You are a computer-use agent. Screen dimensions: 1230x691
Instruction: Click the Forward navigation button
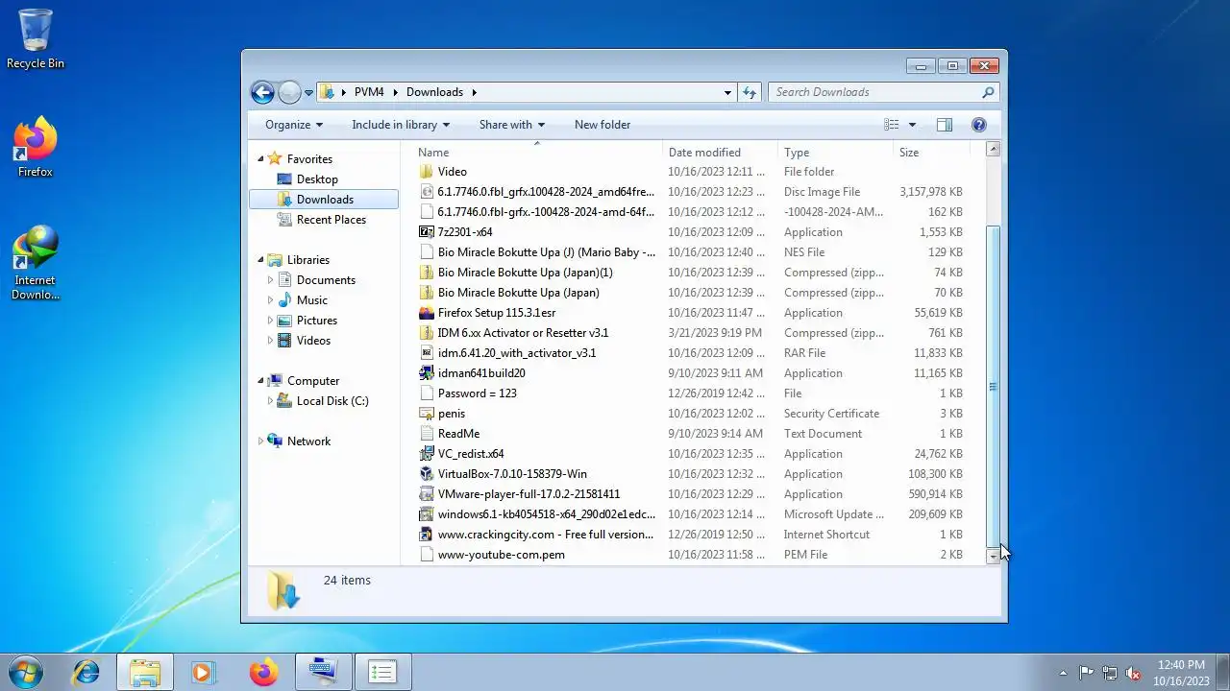[x=289, y=92]
